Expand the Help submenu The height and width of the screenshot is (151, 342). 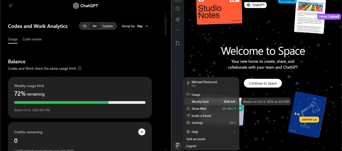pos(211,132)
